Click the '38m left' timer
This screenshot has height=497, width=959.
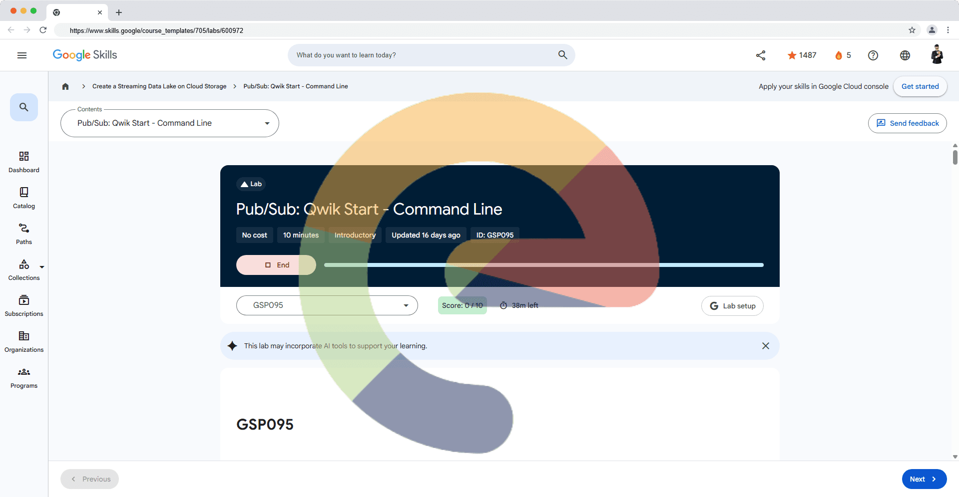tap(519, 305)
